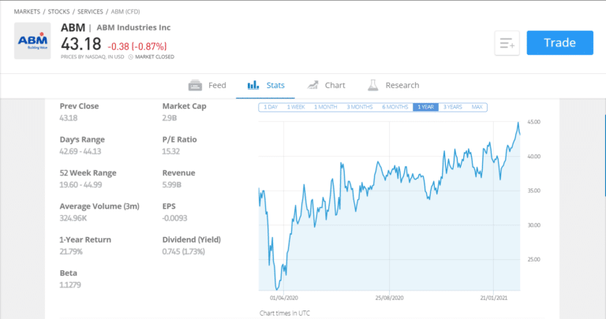Click the Research flask icon

point(373,85)
